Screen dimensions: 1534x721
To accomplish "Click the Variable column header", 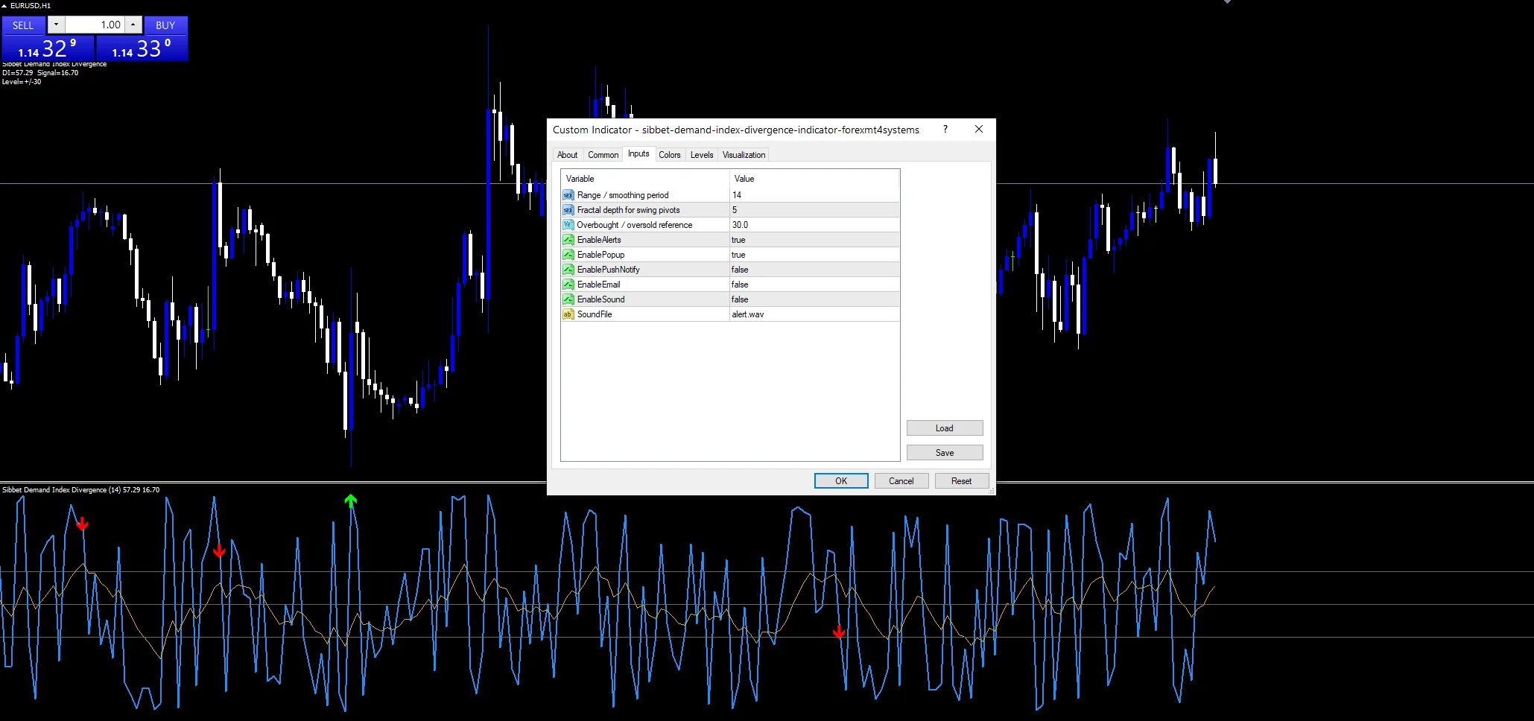I will pos(645,179).
